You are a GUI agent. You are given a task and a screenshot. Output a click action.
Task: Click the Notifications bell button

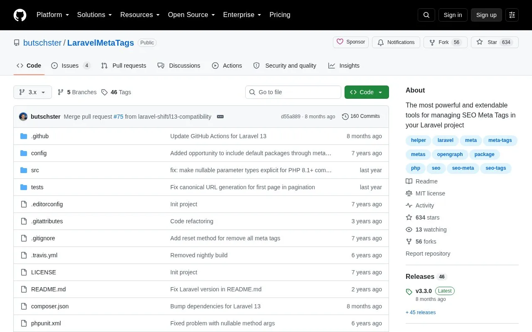coord(396,42)
